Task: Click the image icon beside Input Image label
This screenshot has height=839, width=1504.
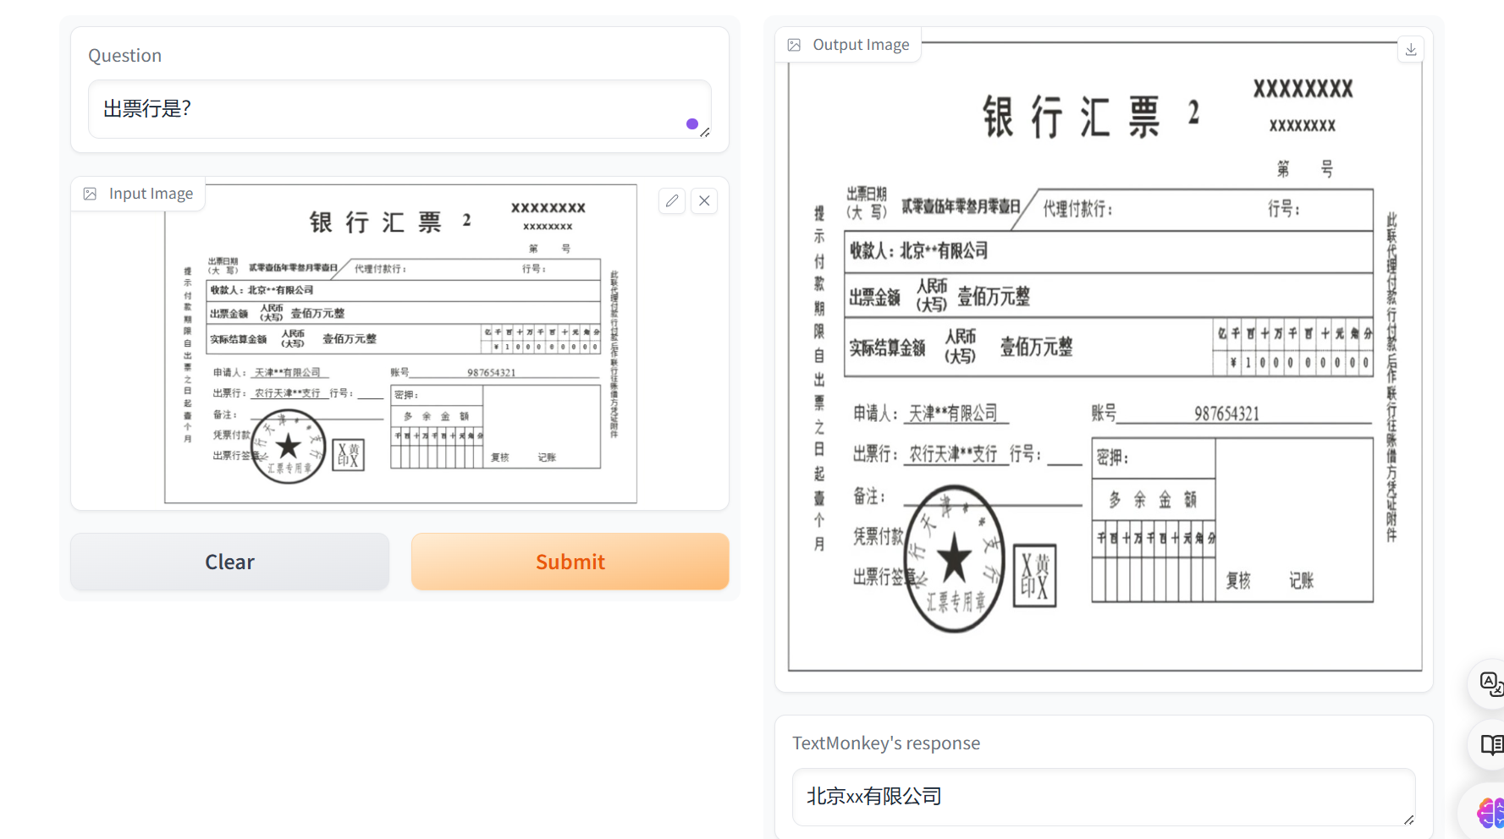Action: click(x=90, y=194)
